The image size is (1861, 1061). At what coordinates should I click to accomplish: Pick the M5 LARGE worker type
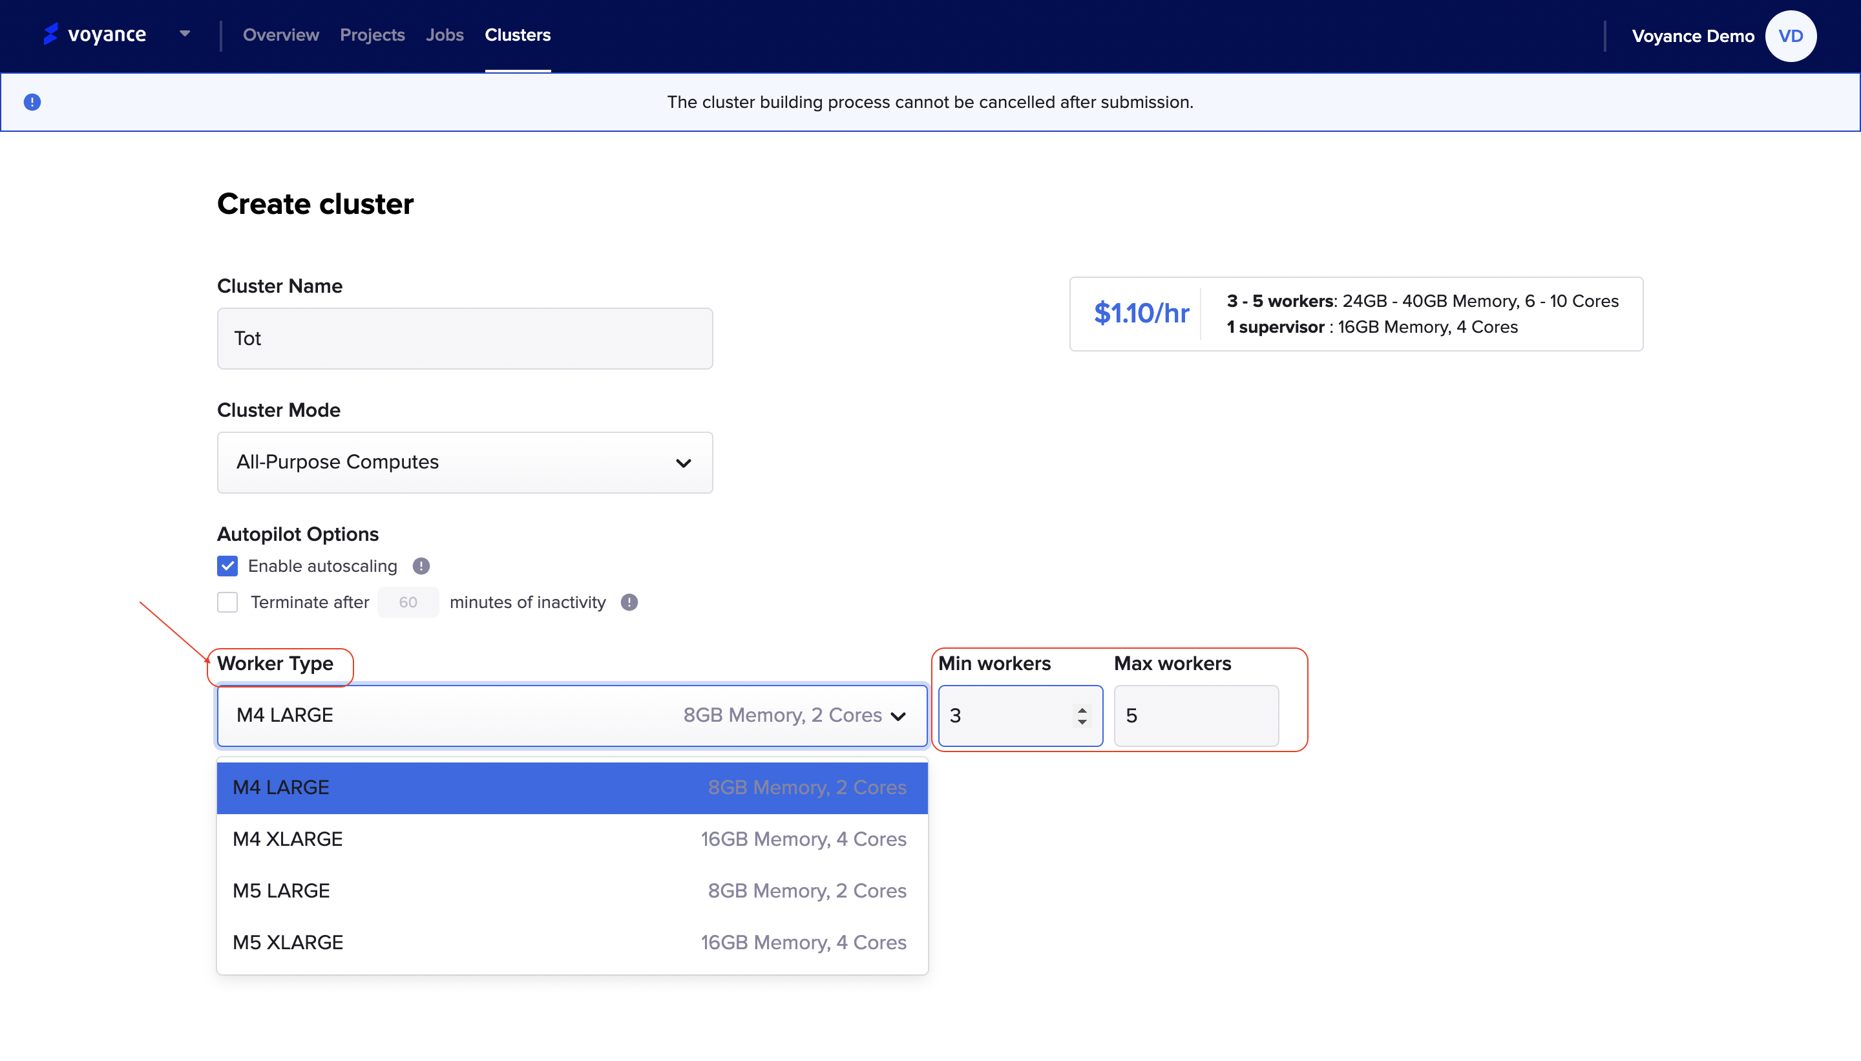tap(572, 891)
